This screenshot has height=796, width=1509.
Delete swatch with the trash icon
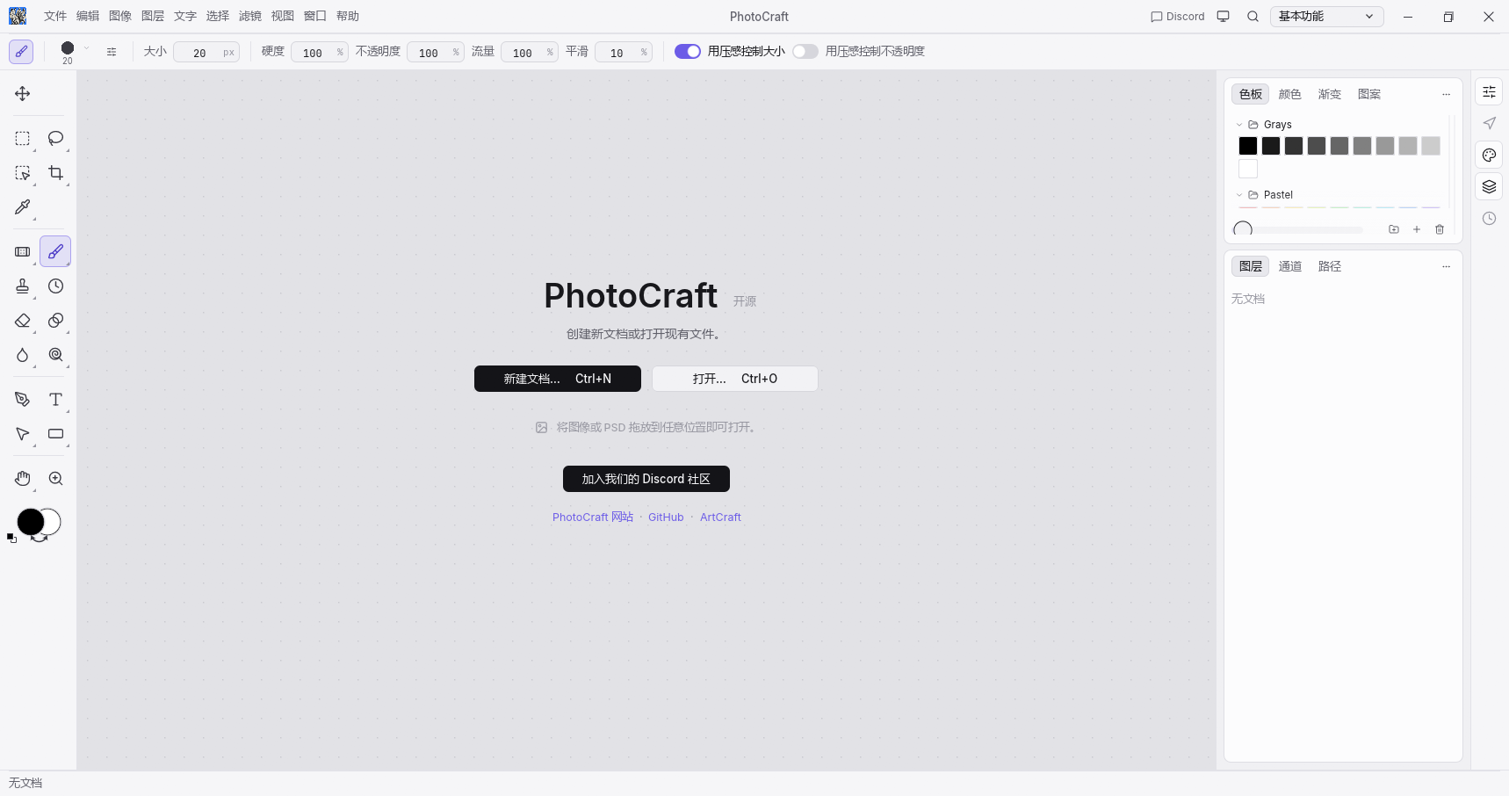tap(1440, 229)
